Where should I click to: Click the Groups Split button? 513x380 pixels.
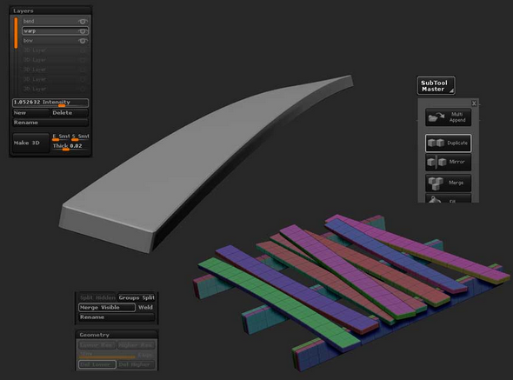point(137,297)
